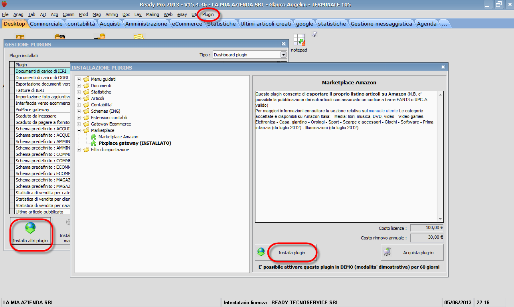Select the Interfaccia verso ecommerce row
514x307 pixels.
point(42,103)
